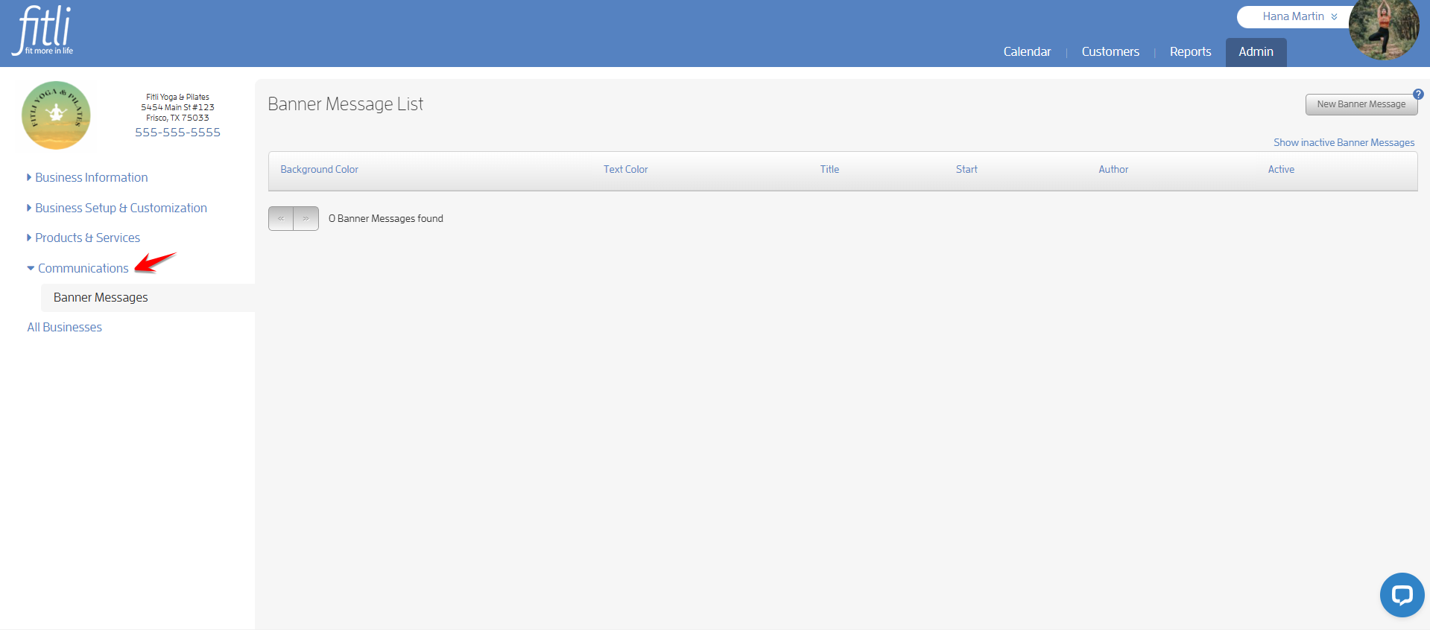The width and height of the screenshot is (1430, 630).
Task: Open the All Businesses link
Action: pyautogui.click(x=65, y=327)
